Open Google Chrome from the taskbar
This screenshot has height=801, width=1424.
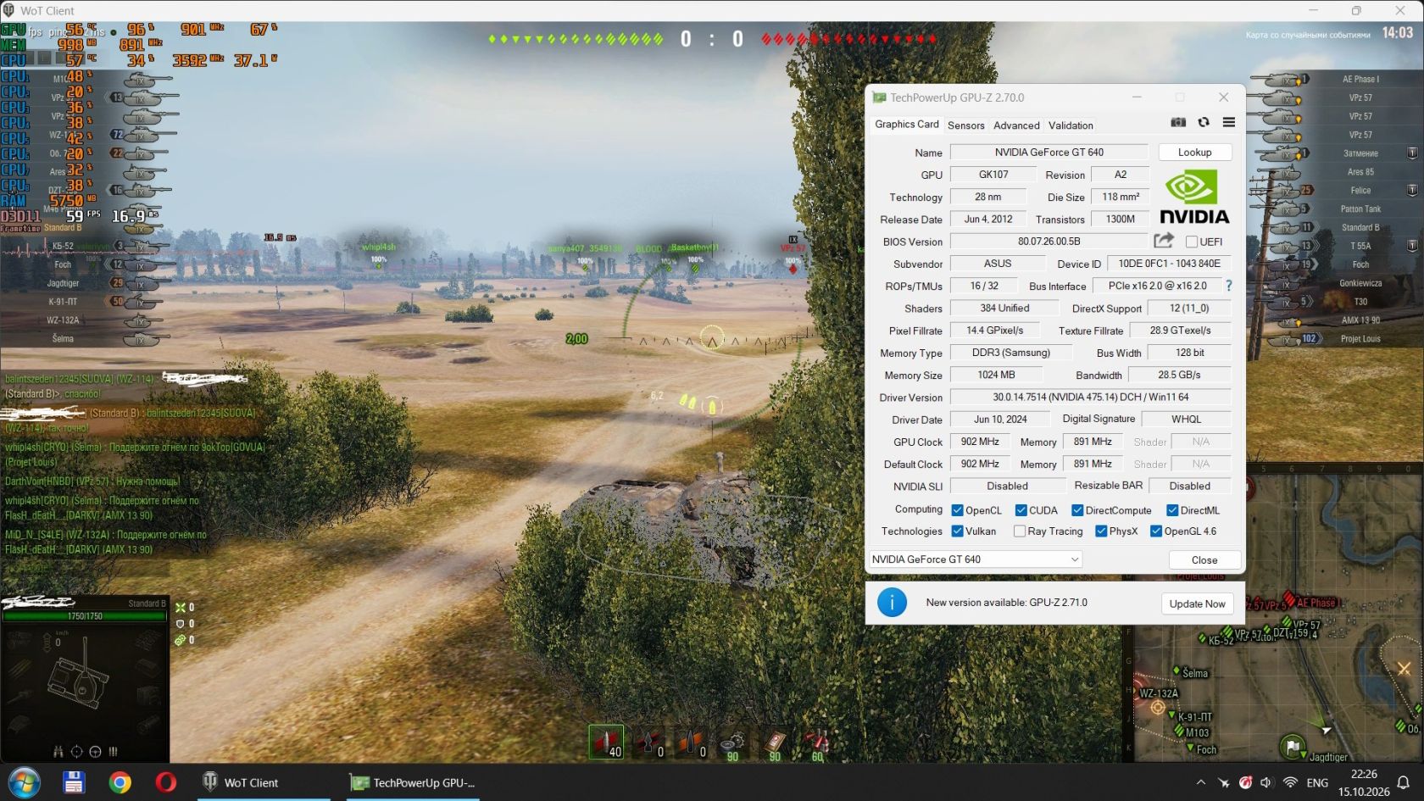click(120, 782)
